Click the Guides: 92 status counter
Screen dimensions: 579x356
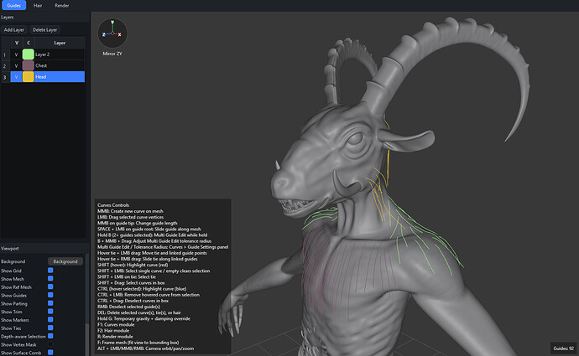coord(563,348)
